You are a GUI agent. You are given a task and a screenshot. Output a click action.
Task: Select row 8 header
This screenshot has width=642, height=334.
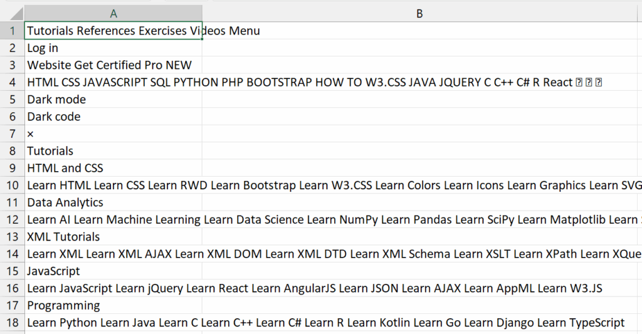click(x=13, y=151)
